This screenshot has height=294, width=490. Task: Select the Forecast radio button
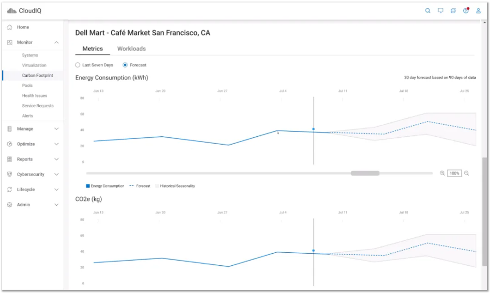pyautogui.click(x=125, y=65)
